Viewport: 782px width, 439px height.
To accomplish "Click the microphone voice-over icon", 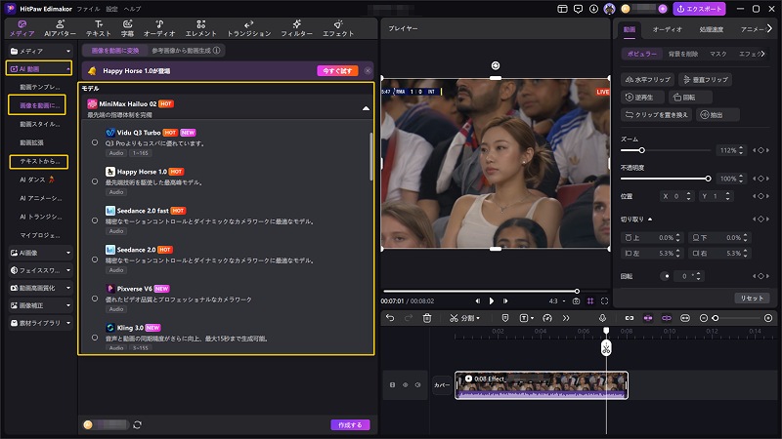I will (x=602, y=318).
